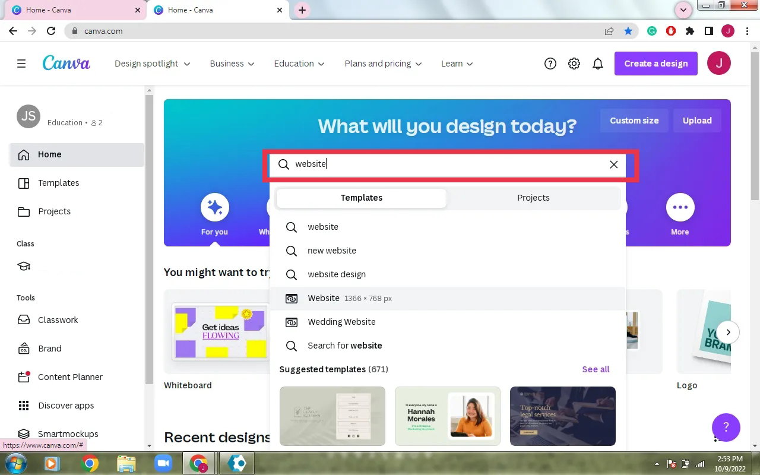Image resolution: width=760 pixels, height=475 pixels.
Task: Open the Windows Start menu
Action: (x=15, y=463)
